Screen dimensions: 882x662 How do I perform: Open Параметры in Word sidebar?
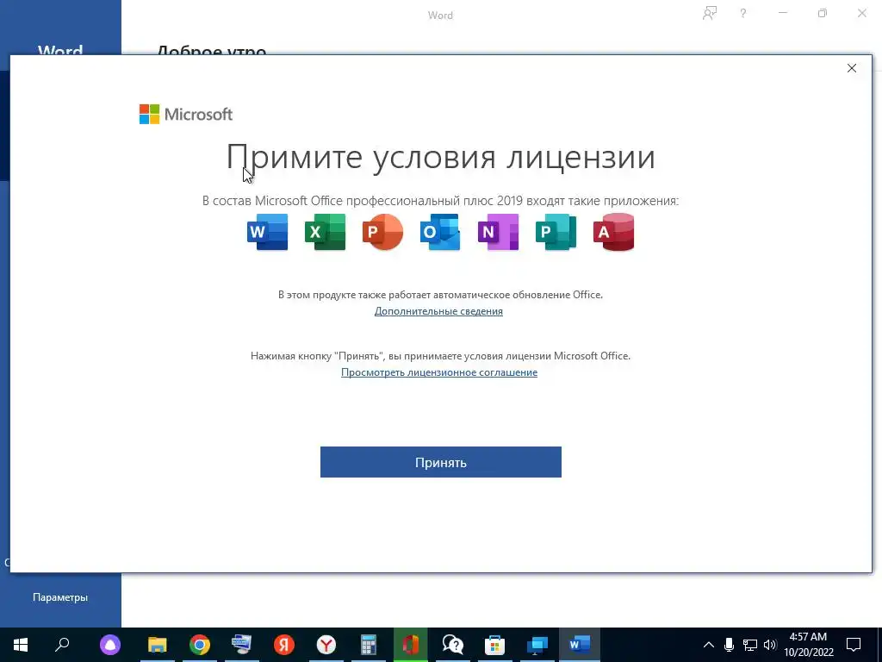(60, 597)
